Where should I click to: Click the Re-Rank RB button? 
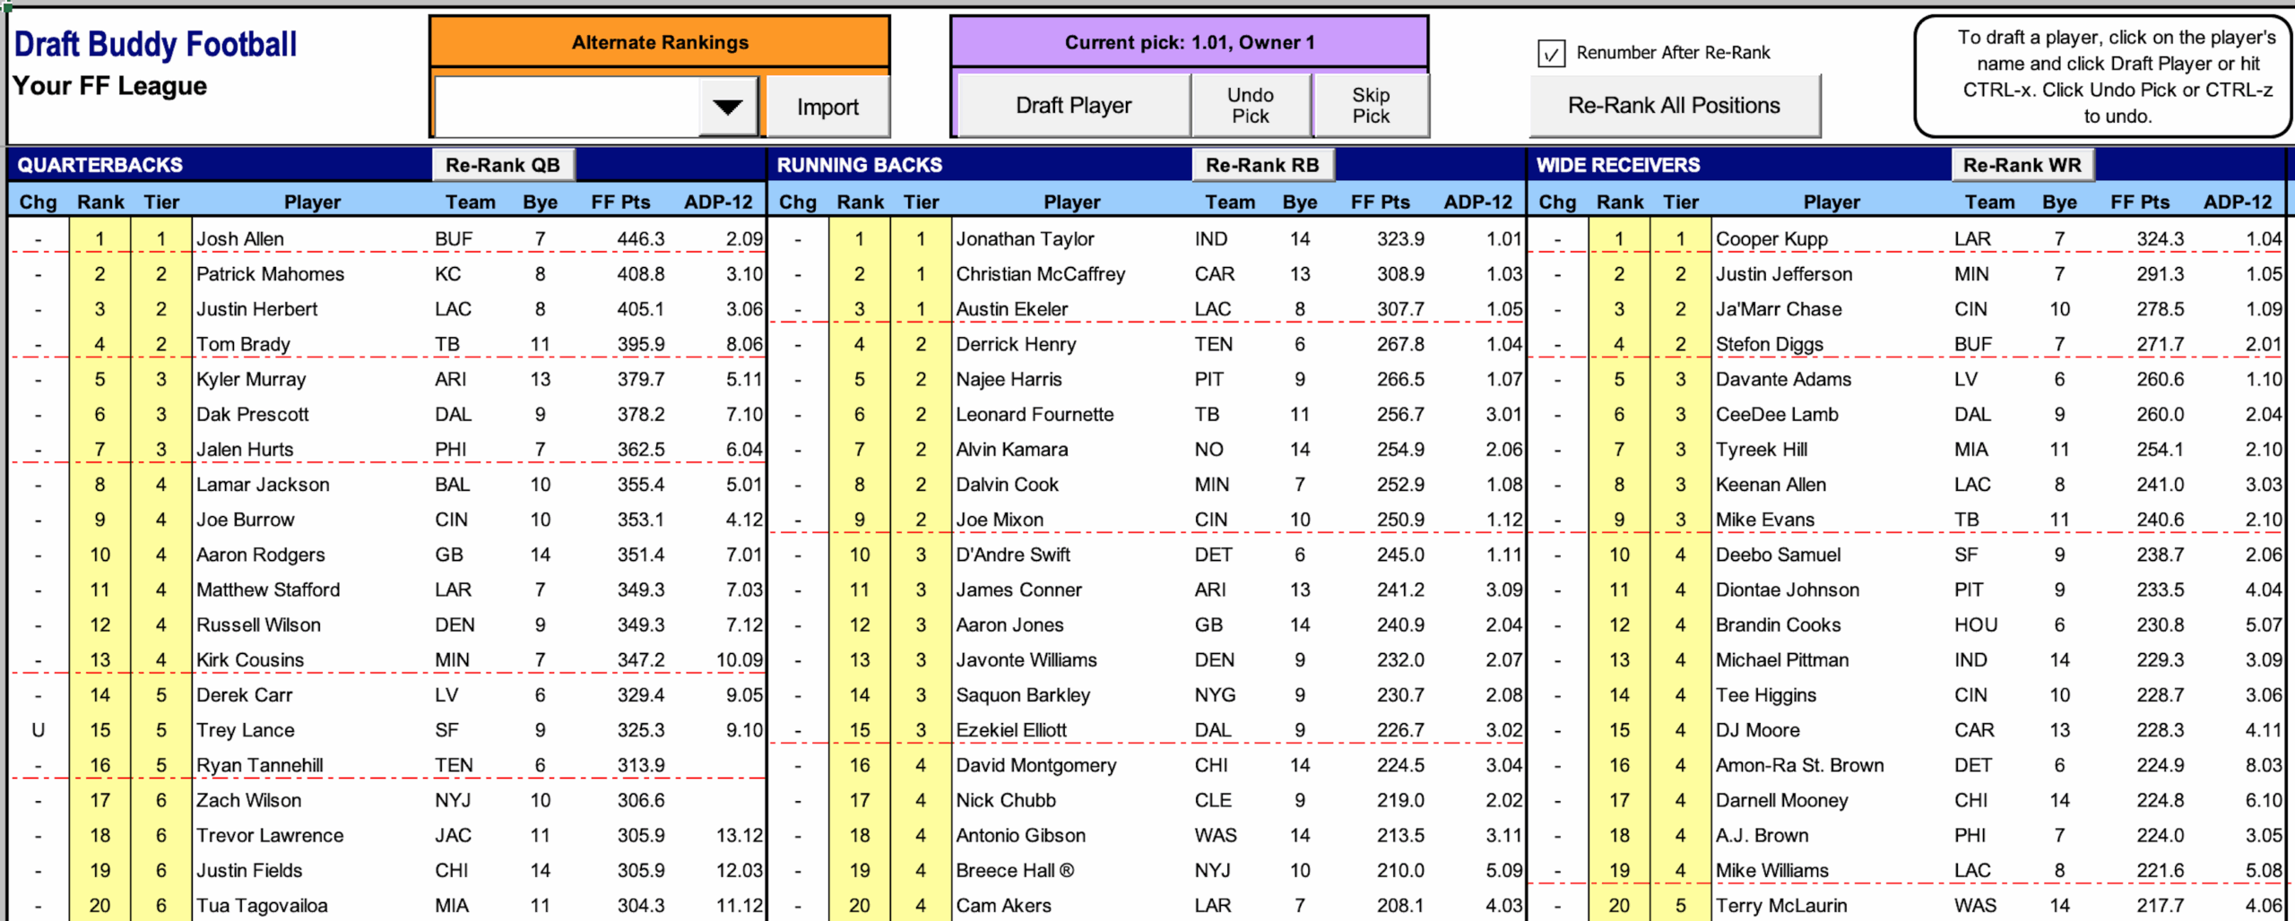(x=1262, y=165)
